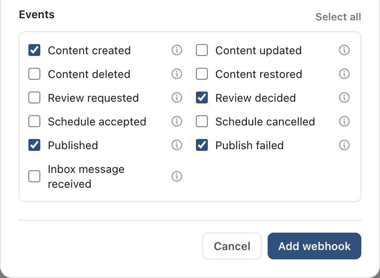Tick the Content deleted checkbox
Viewport: 380px width, 278px height.
[34, 74]
